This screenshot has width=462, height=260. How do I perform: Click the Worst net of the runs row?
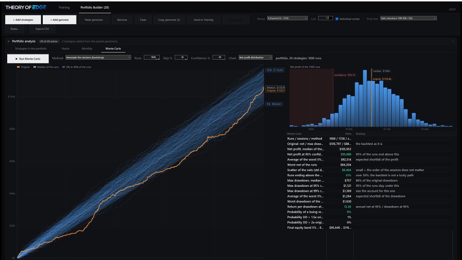pos(370,165)
